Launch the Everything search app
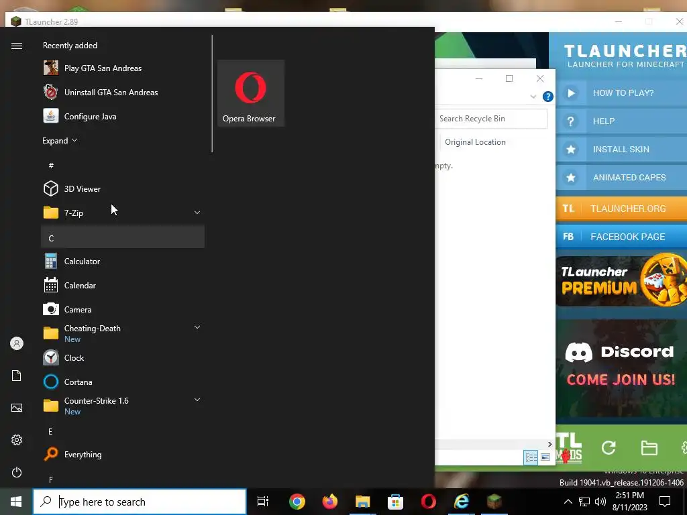 pyautogui.click(x=123, y=455)
